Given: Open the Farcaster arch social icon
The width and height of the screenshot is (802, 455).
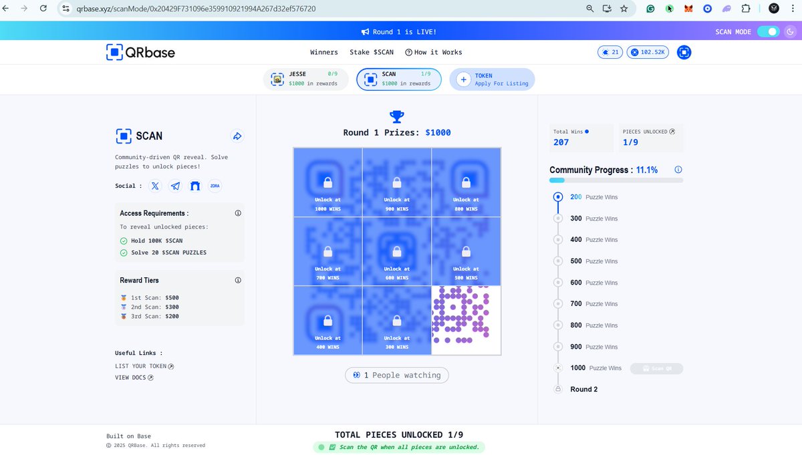Looking at the screenshot, I should tap(195, 186).
